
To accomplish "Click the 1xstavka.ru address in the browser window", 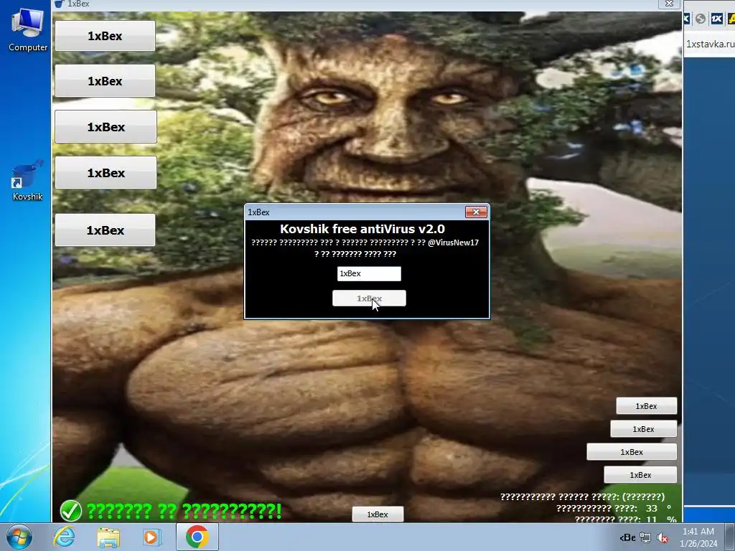I will pyautogui.click(x=710, y=44).
